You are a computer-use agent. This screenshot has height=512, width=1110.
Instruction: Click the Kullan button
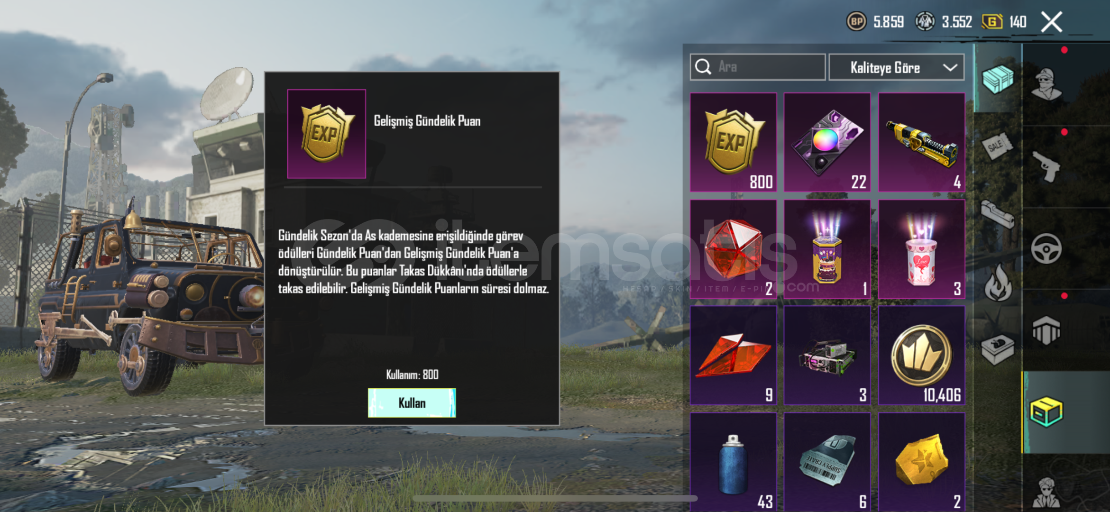tap(412, 403)
